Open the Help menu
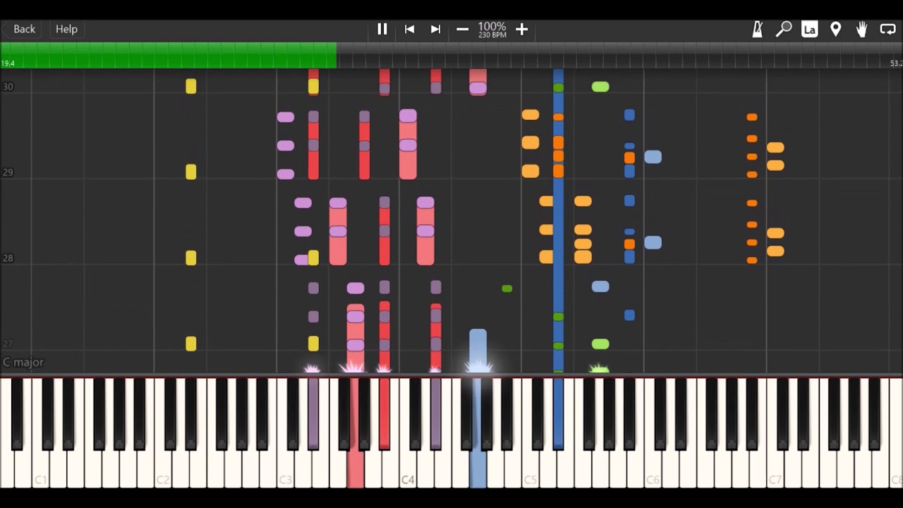903x508 pixels. click(66, 29)
